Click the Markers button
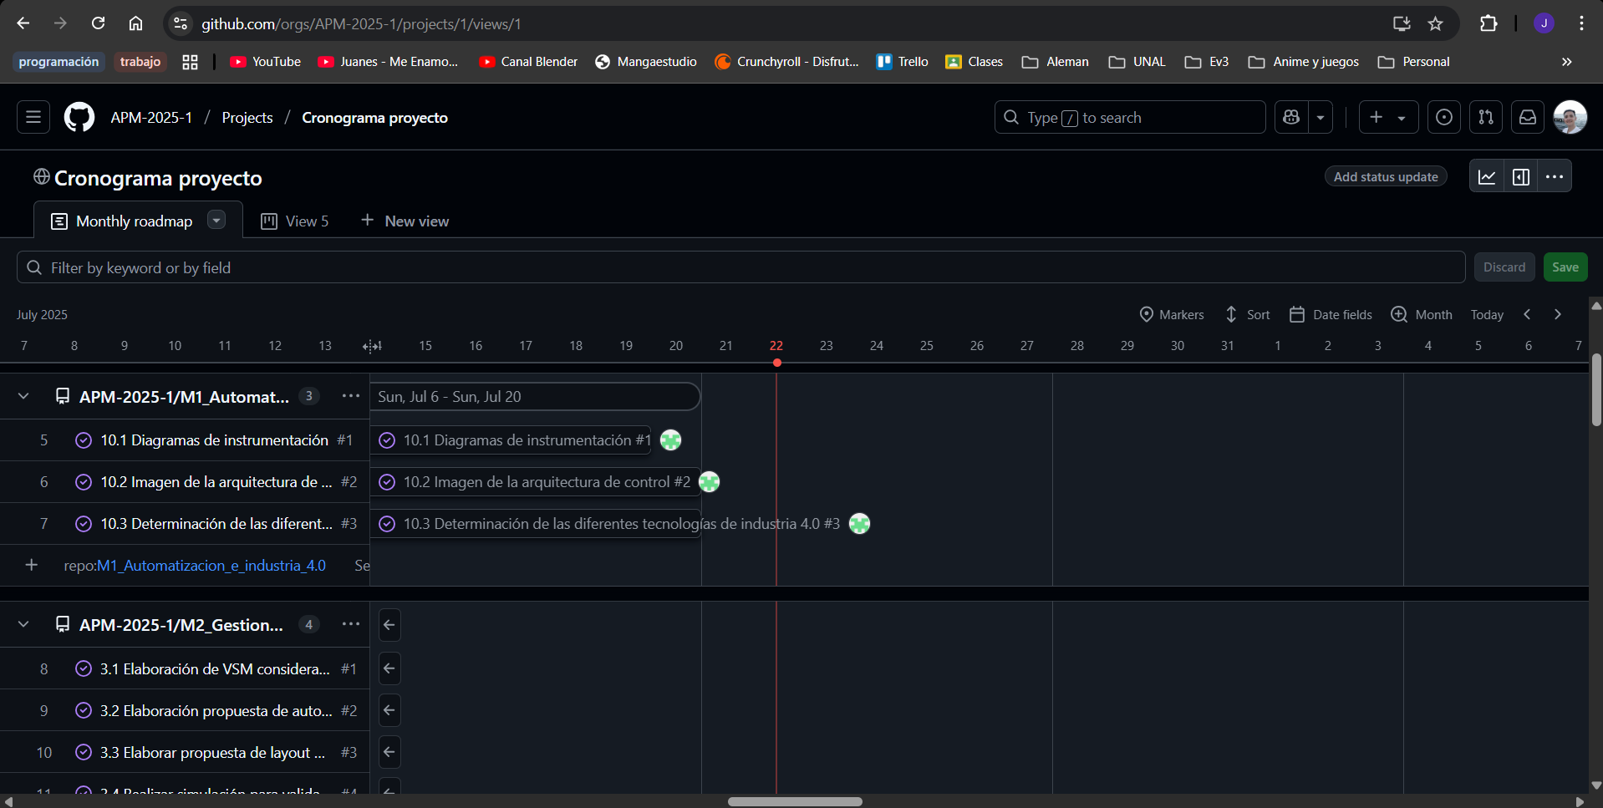 click(1172, 315)
